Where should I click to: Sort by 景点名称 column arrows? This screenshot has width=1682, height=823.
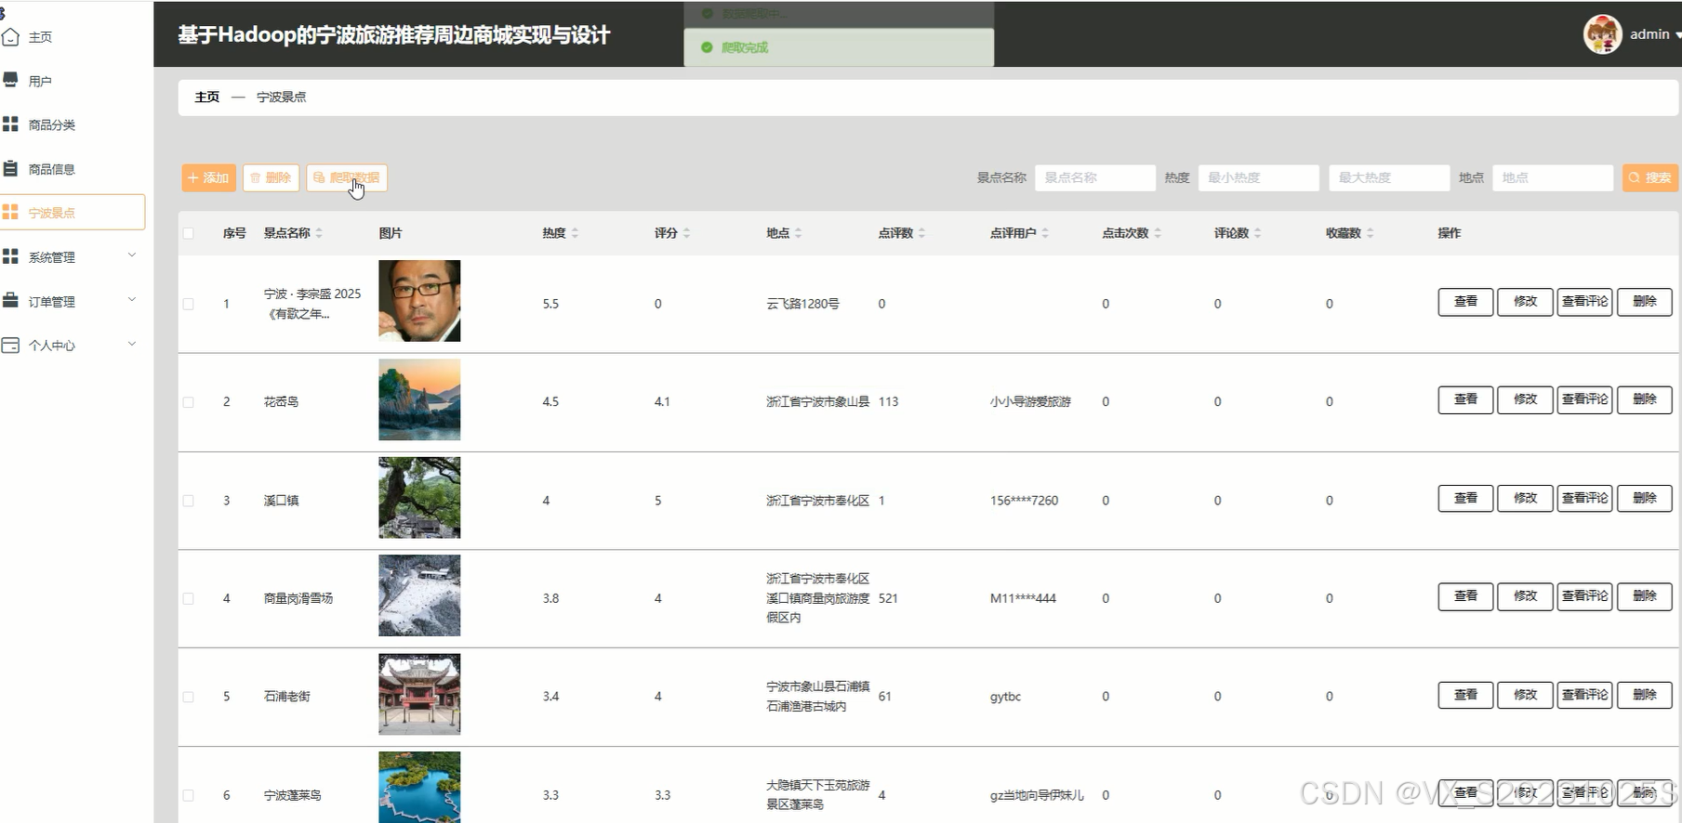point(319,233)
